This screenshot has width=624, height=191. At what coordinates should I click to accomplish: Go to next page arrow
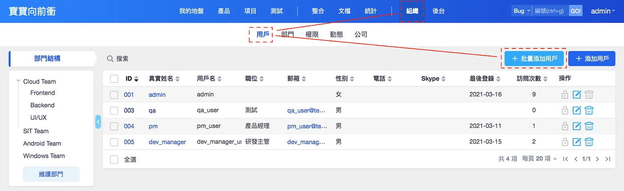point(597,159)
